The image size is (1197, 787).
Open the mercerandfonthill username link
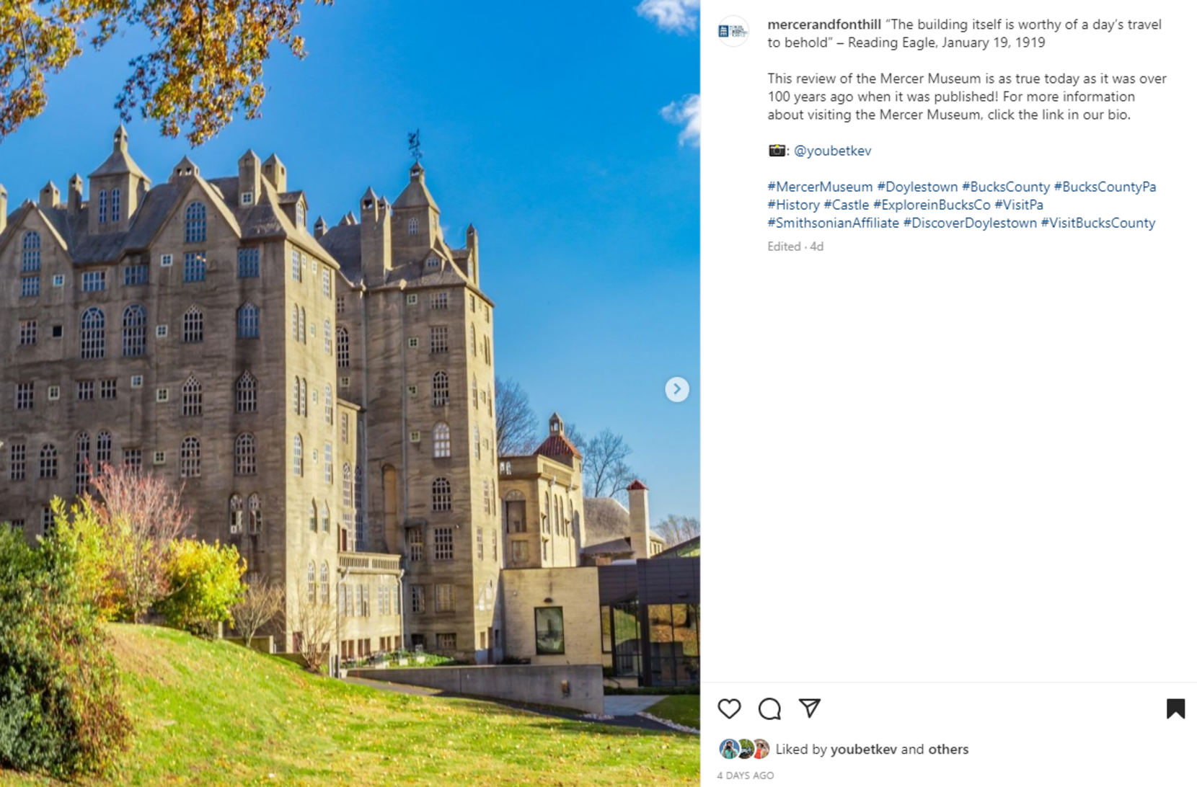click(x=824, y=25)
